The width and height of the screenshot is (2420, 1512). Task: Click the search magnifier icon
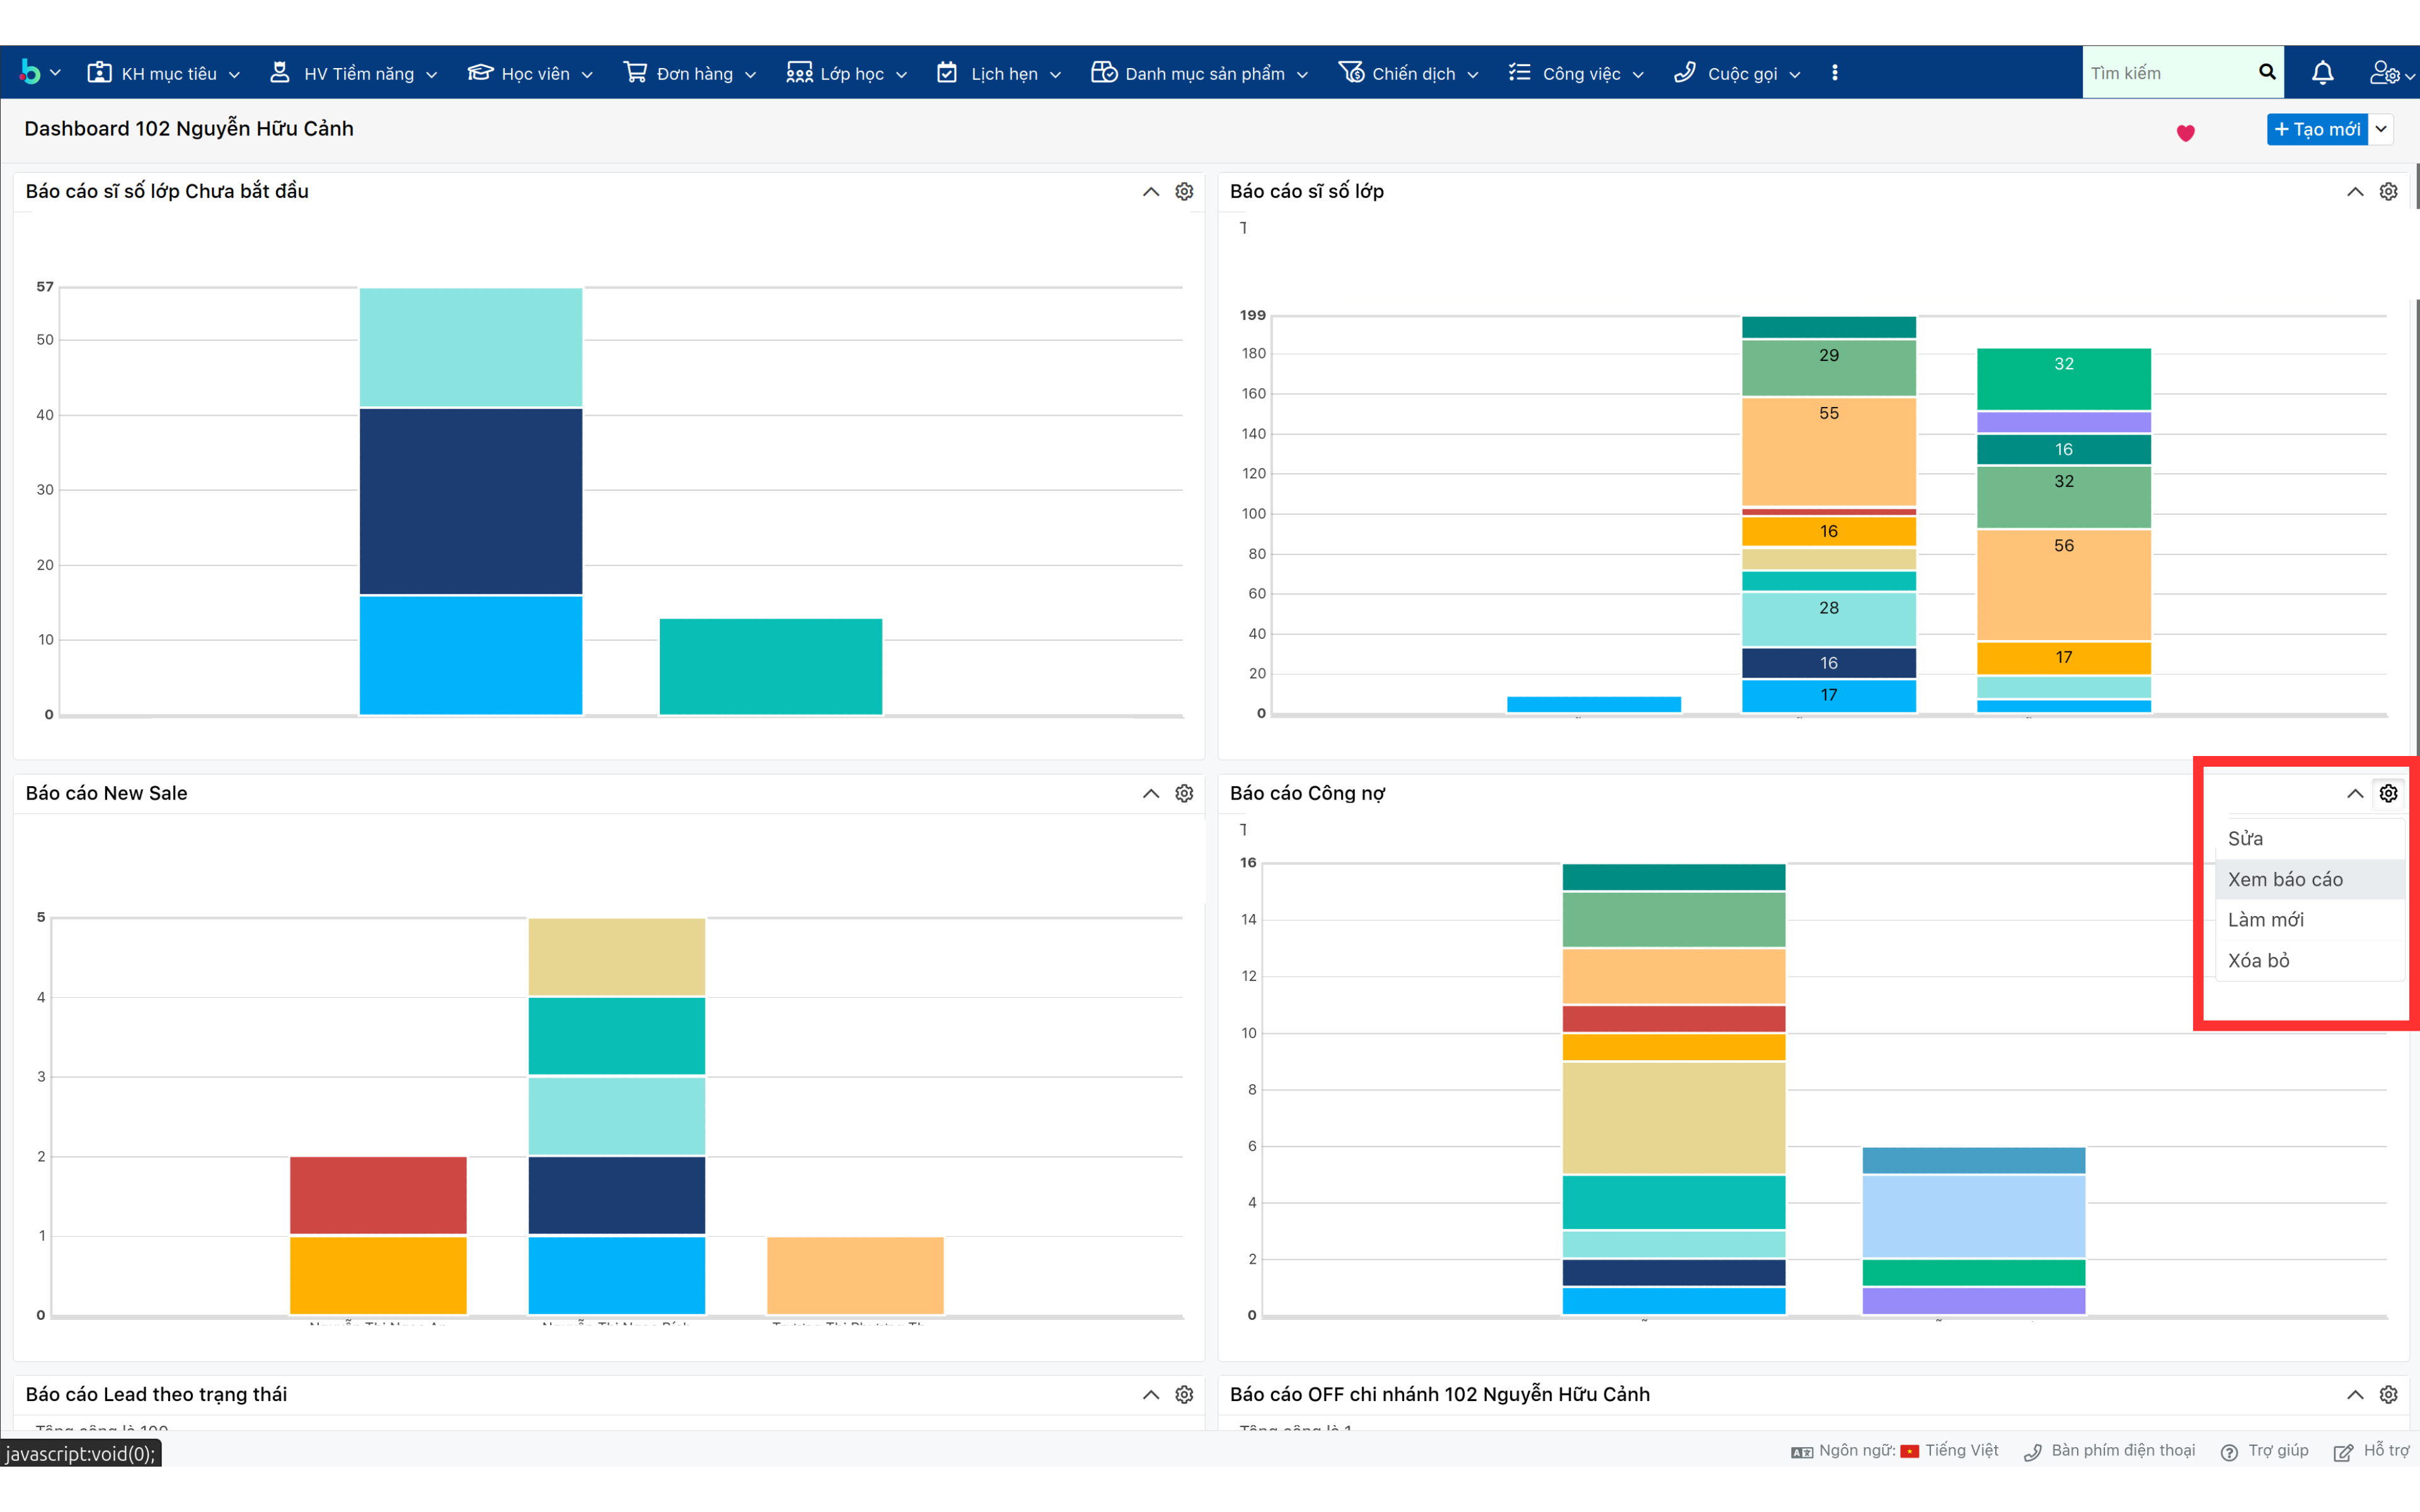coord(2266,72)
